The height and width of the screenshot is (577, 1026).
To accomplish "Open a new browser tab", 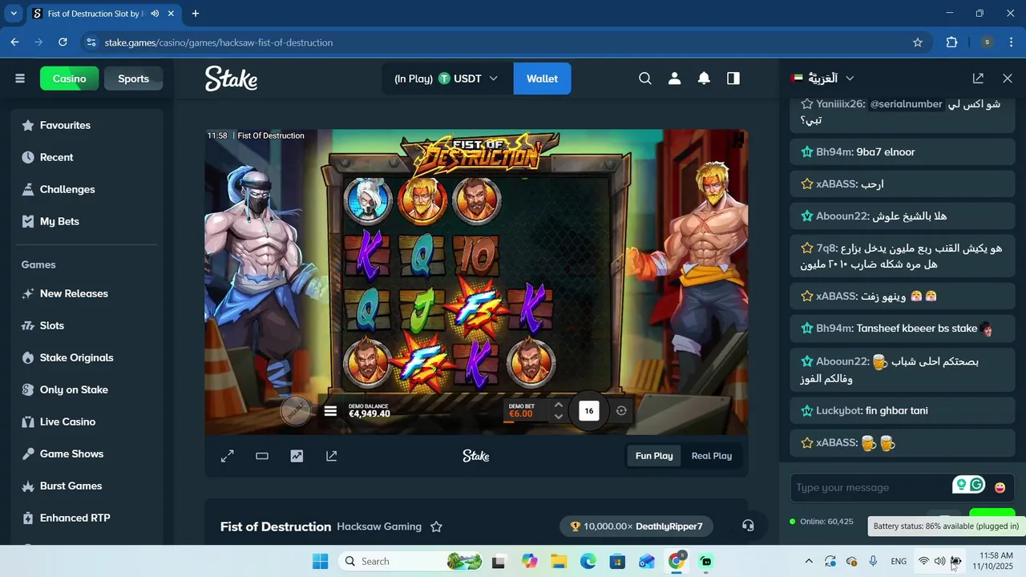I will tap(195, 14).
